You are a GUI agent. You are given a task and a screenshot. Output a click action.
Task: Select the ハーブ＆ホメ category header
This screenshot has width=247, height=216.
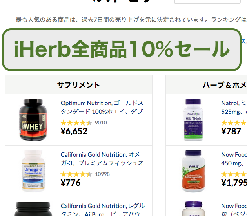tap(206, 85)
